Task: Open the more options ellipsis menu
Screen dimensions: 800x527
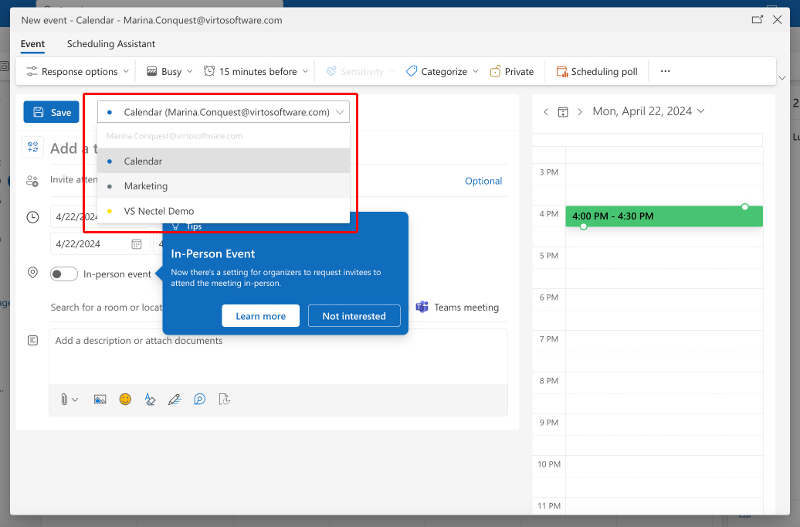Action: pyautogui.click(x=666, y=71)
